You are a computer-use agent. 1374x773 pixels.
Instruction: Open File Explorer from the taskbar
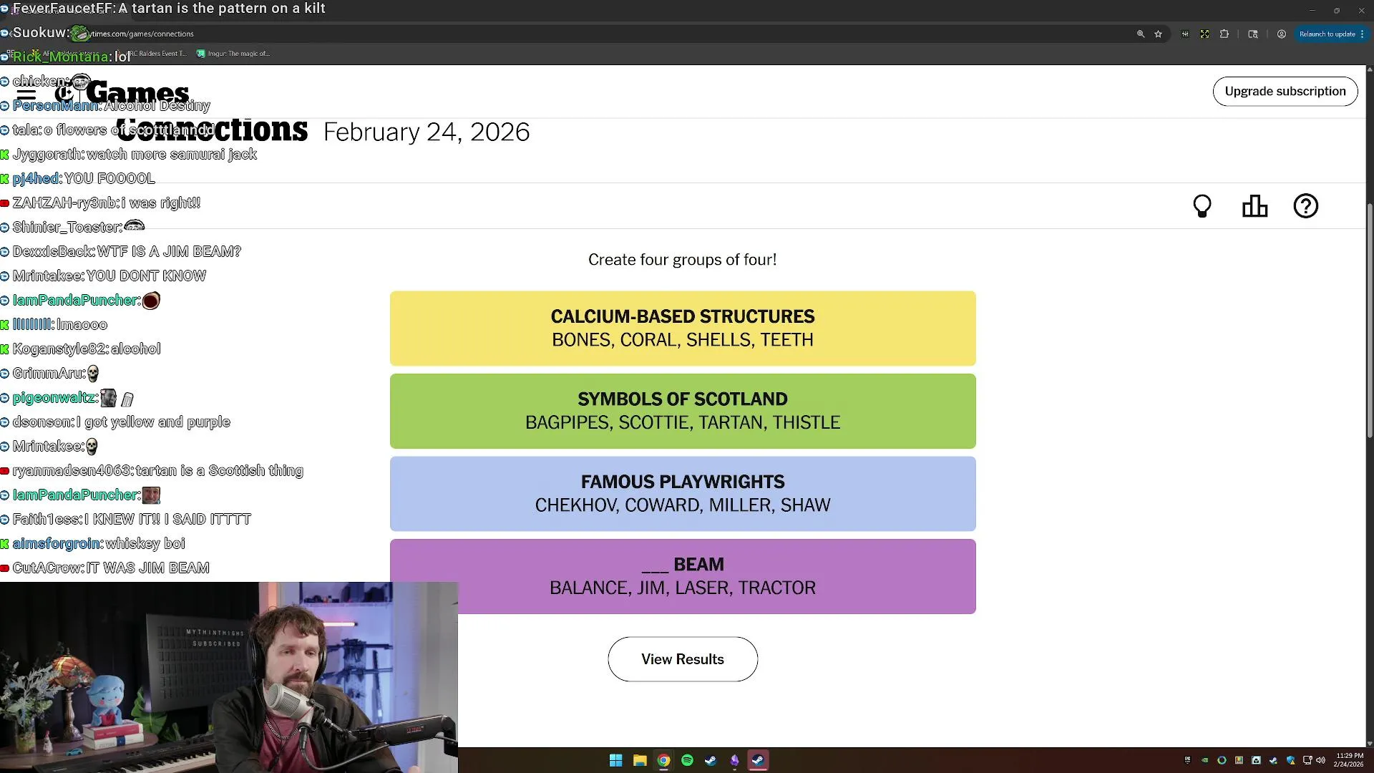coord(640,760)
